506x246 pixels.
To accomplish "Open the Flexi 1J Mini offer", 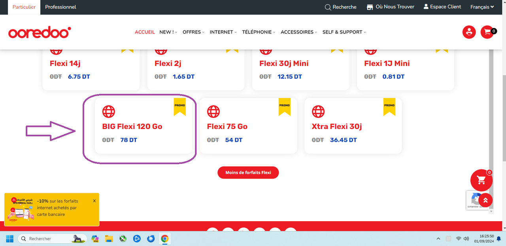I will tap(387, 63).
